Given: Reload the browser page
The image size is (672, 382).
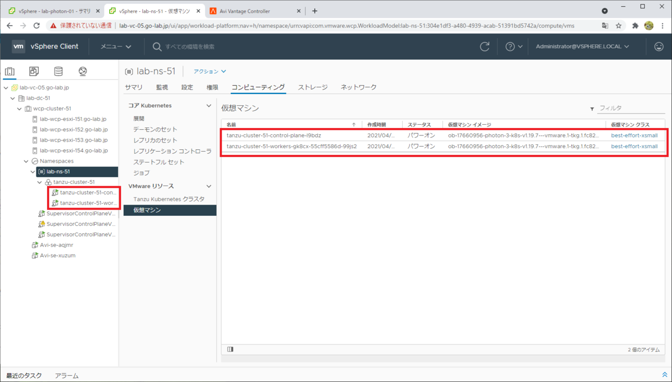Looking at the screenshot, I should 37,26.
